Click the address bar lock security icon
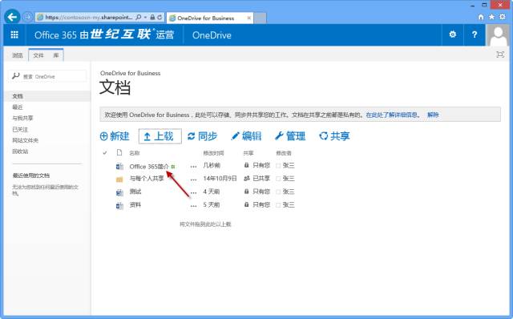 click(152, 17)
